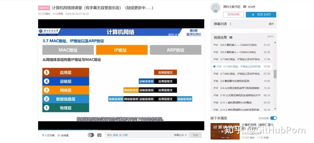Click 为TA充电 button
Image resolution: width=314 pixels, height=143 pixels.
(233, 14)
